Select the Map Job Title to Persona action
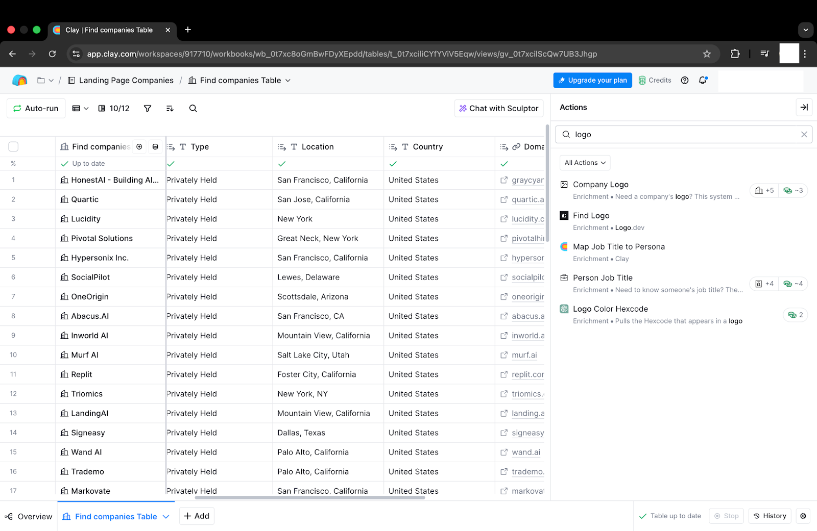 [683, 252]
